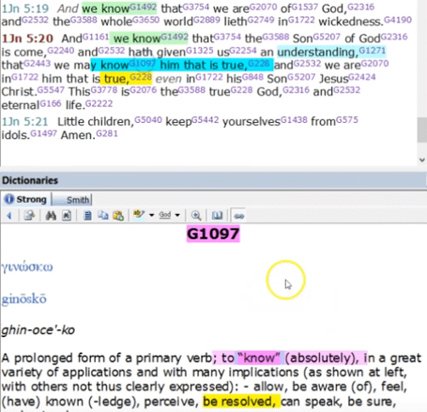Click Strong's number G5442 after 'keep'
The image size is (427, 412).
tap(205, 120)
